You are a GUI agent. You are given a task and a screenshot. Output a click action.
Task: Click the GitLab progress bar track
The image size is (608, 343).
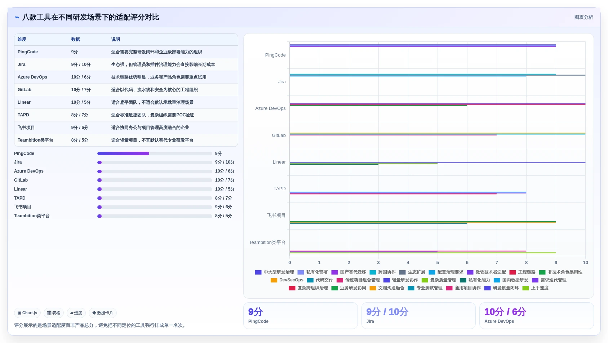[155, 180]
